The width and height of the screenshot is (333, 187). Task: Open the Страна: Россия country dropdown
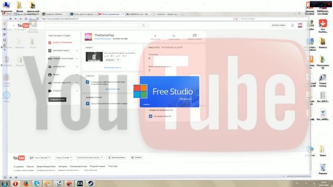(x=63, y=157)
